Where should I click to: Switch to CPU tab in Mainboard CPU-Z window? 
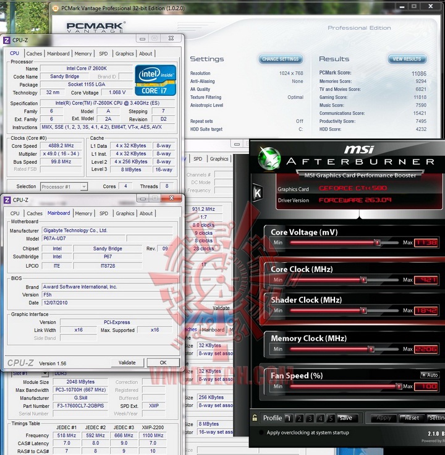pos(15,213)
